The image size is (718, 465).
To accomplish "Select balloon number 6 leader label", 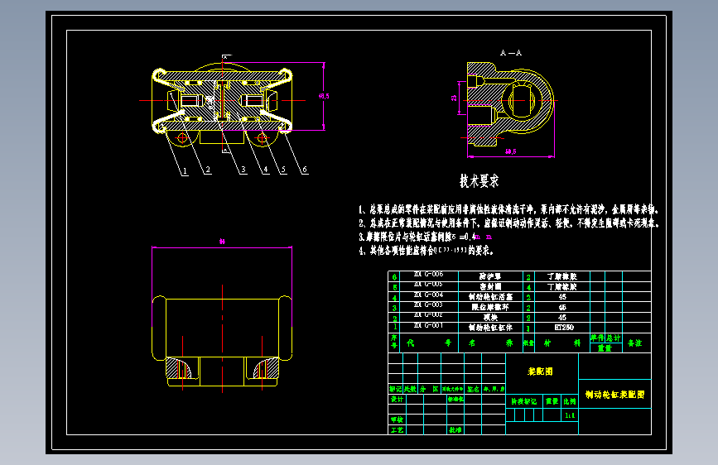I will click(x=305, y=170).
